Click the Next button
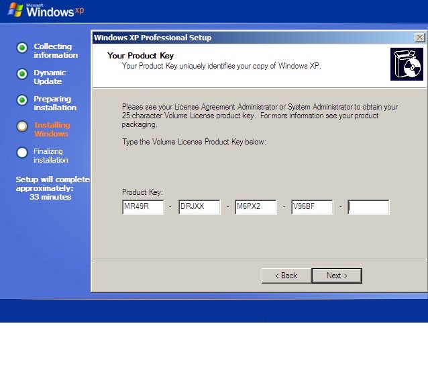This screenshot has width=428, height=373. pos(337,276)
